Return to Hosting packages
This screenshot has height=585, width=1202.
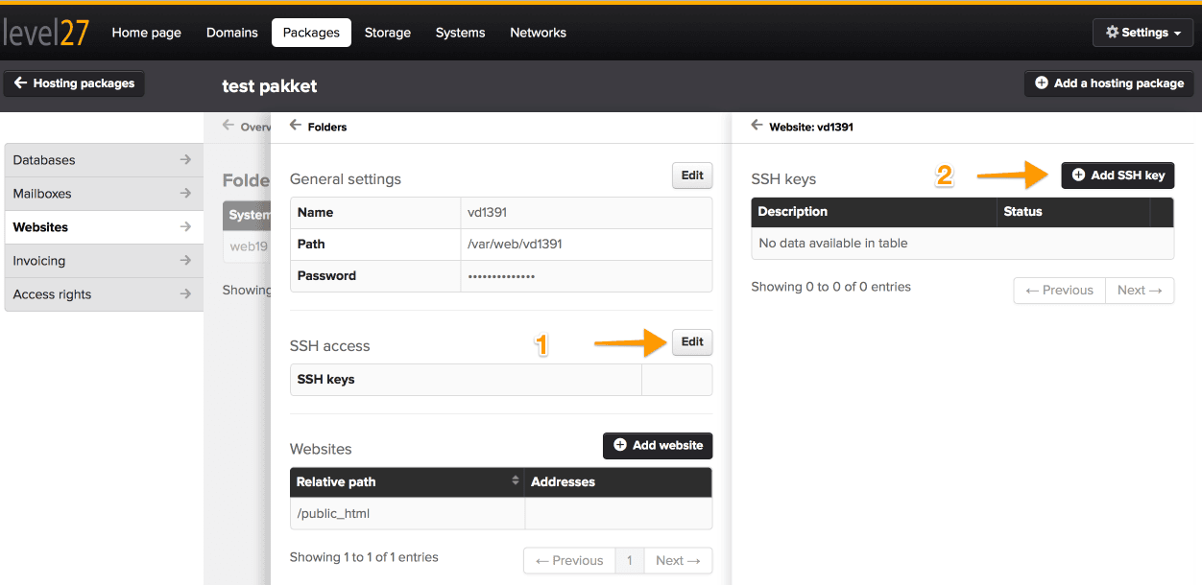point(74,83)
